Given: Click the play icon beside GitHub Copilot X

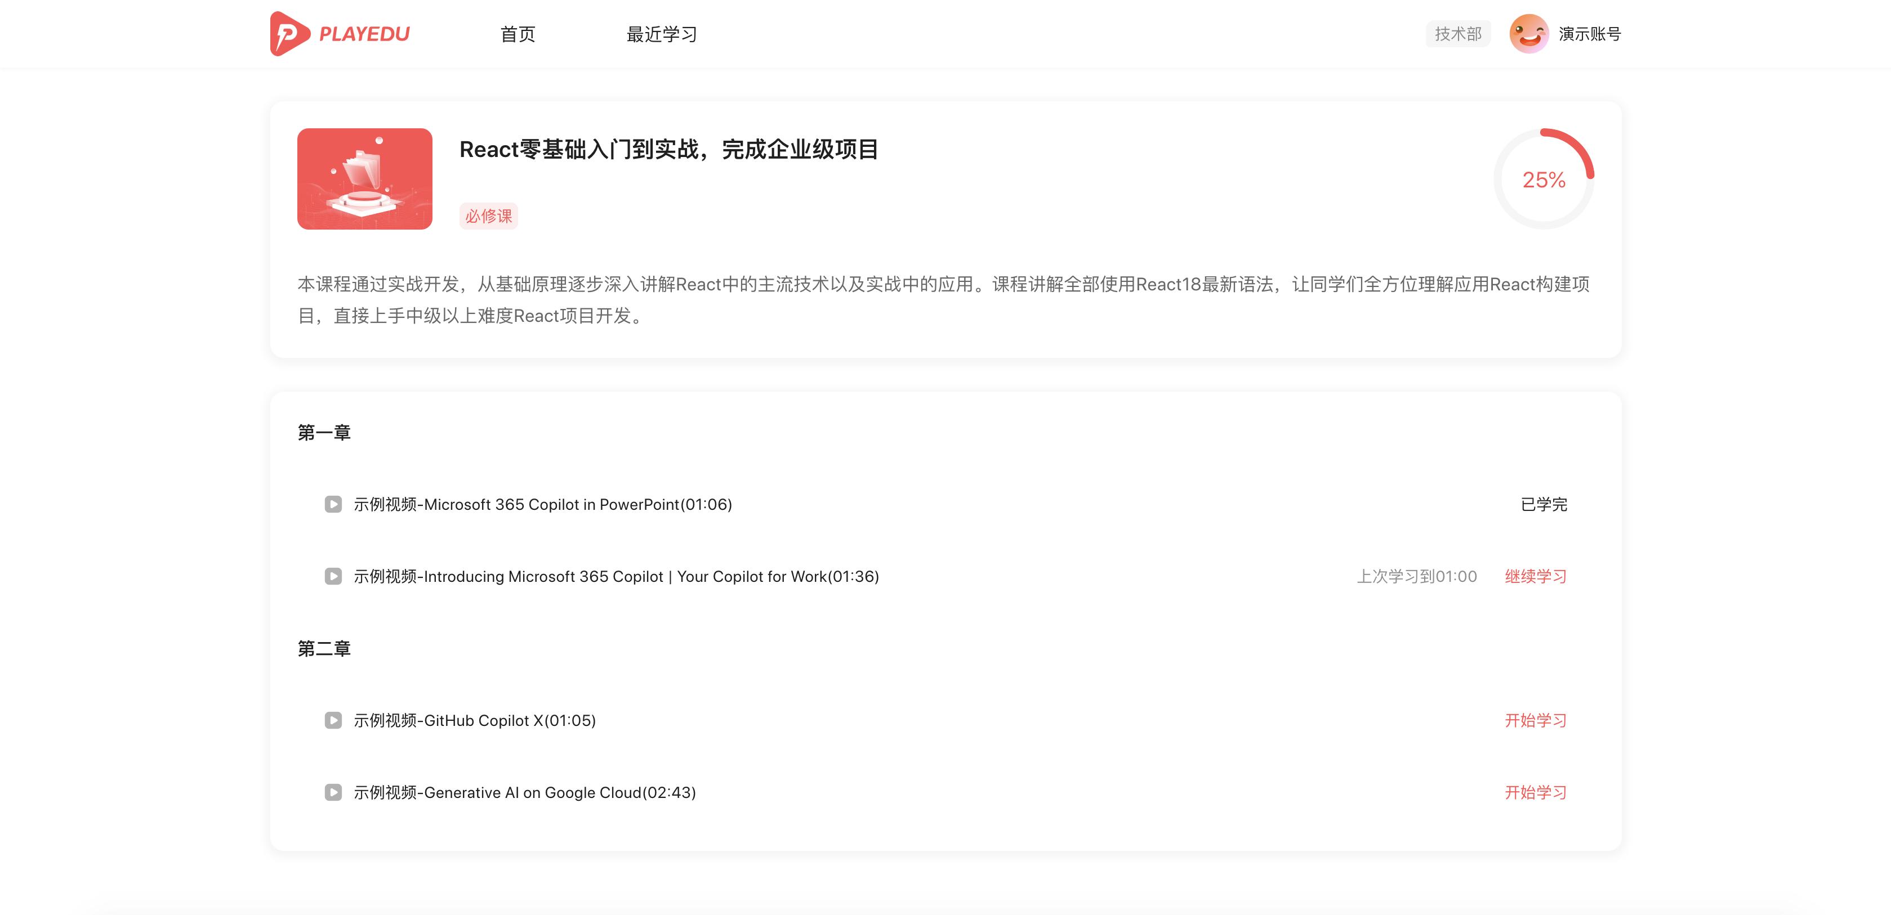Looking at the screenshot, I should point(334,720).
